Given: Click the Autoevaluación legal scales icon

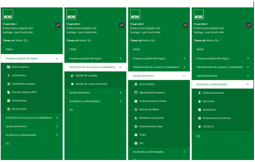Looking at the screenshot, I should pyautogui.click(x=136, y=126).
